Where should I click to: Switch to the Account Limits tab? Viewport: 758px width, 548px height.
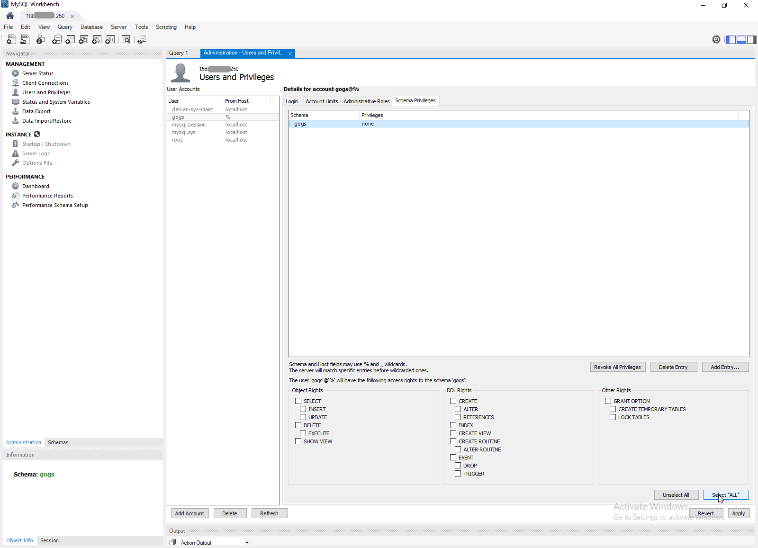pyautogui.click(x=322, y=101)
